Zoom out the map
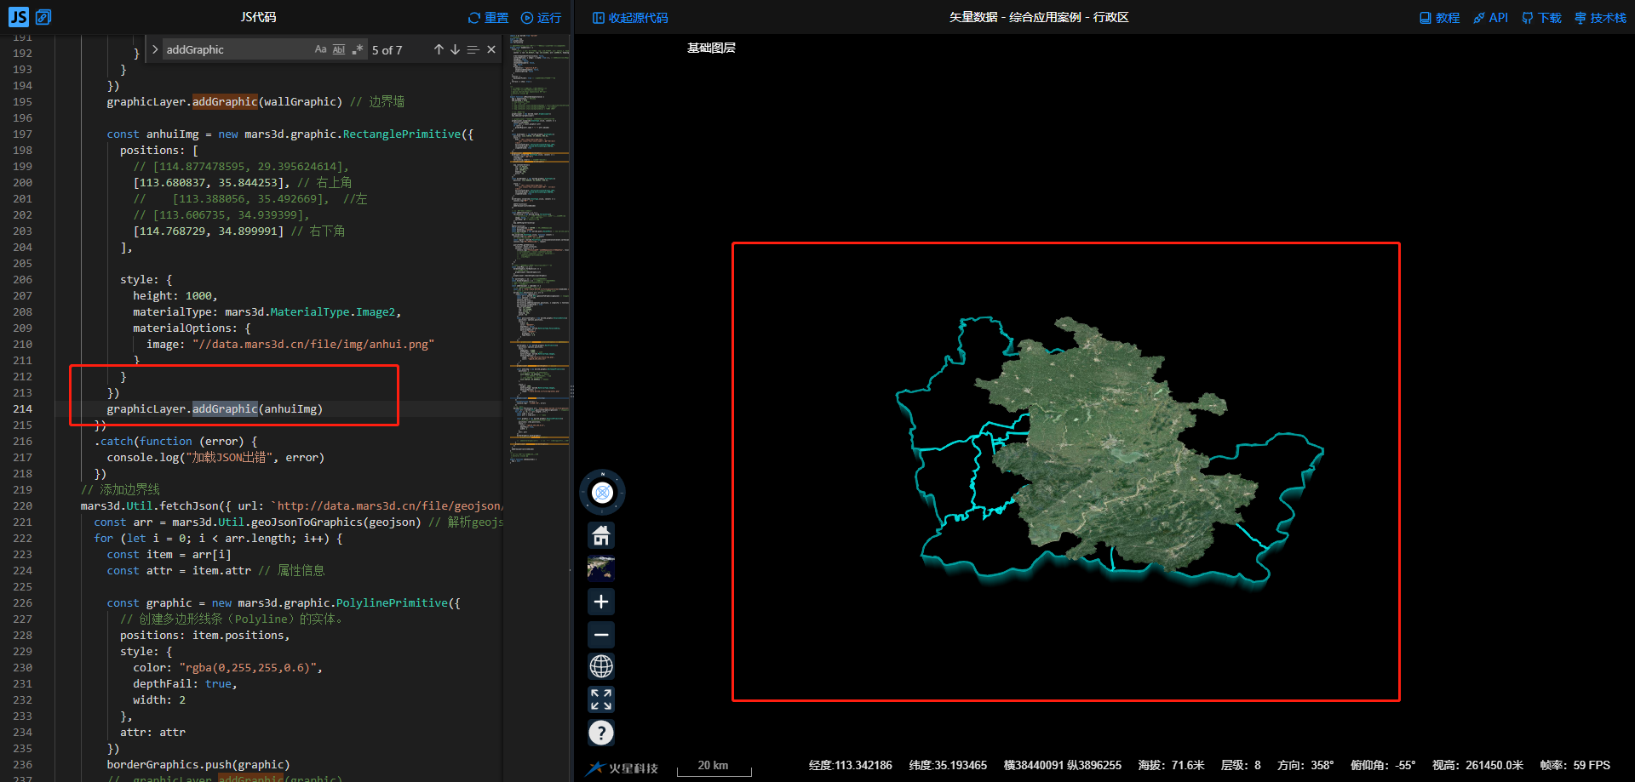The width and height of the screenshot is (1635, 782). (601, 635)
